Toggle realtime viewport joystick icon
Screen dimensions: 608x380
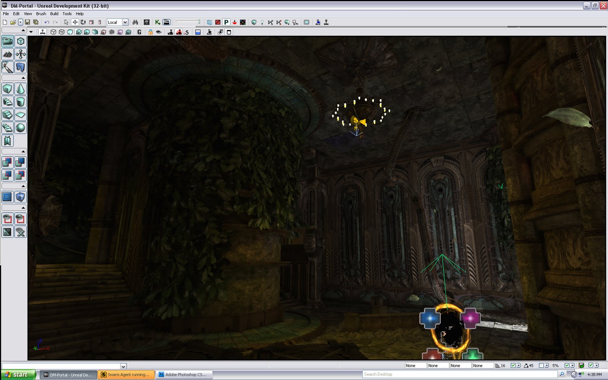(43, 32)
